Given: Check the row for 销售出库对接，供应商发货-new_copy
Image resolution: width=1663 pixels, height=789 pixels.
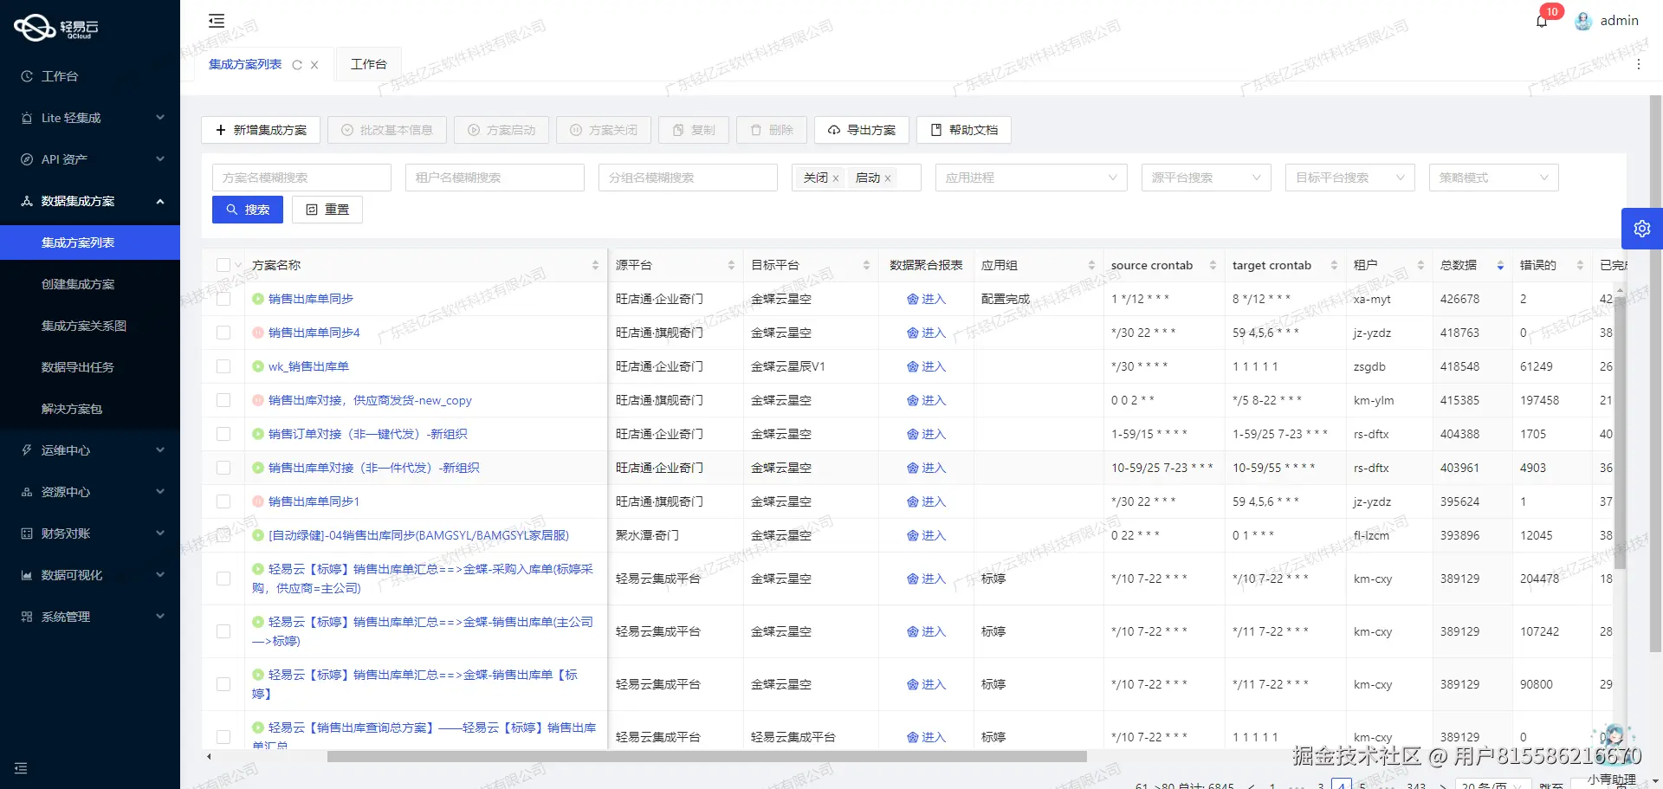Looking at the screenshot, I should pyautogui.click(x=223, y=400).
